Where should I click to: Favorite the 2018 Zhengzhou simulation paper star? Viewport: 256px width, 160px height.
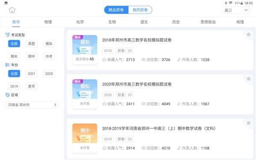pyautogui.click(x=248, y=35)
